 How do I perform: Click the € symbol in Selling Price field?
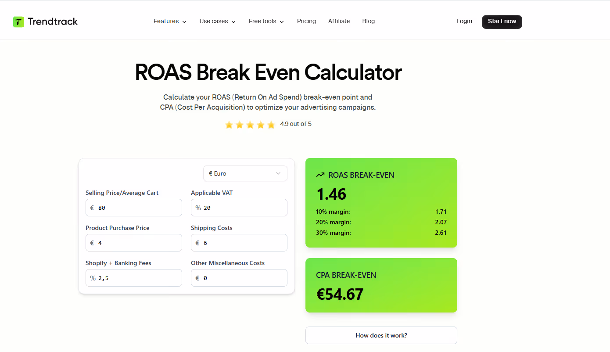tap(92, 207)
